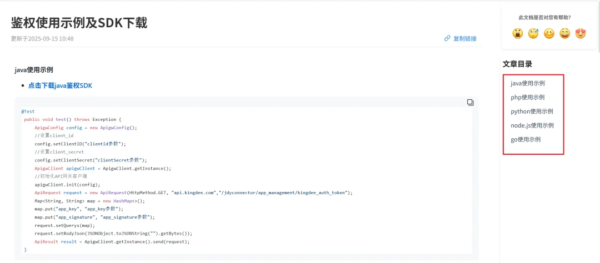Rate document with grinning face emoji
The image size is (600, 263).
click(x=565, y=34)
